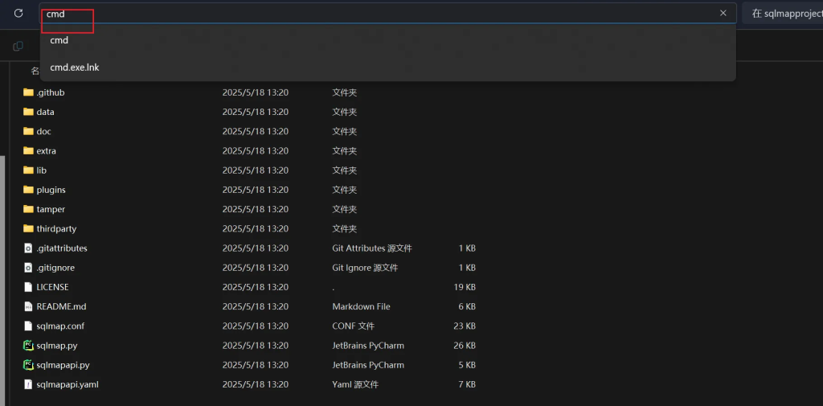This screenshot has width=823, height=406.
Task: Click JetBrains PyCharm type of sqlmapapi.py
Action: click(368, 365)
